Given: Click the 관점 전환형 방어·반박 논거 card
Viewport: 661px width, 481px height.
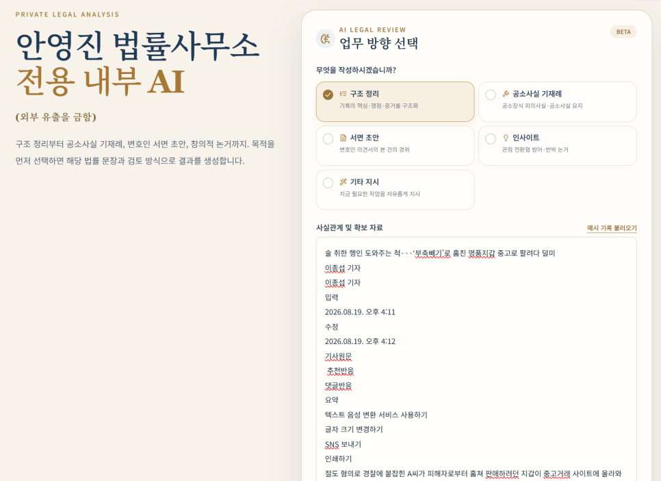Looking at the screenshot, I should click(557, 146).
